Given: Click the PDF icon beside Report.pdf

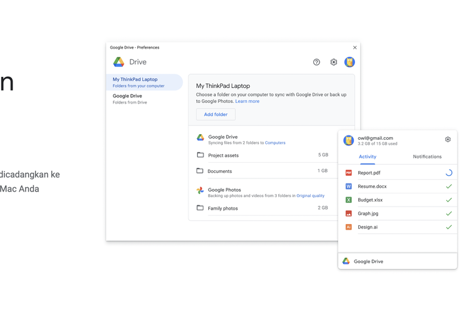Looking at the screenshot, I should (349, 173).
